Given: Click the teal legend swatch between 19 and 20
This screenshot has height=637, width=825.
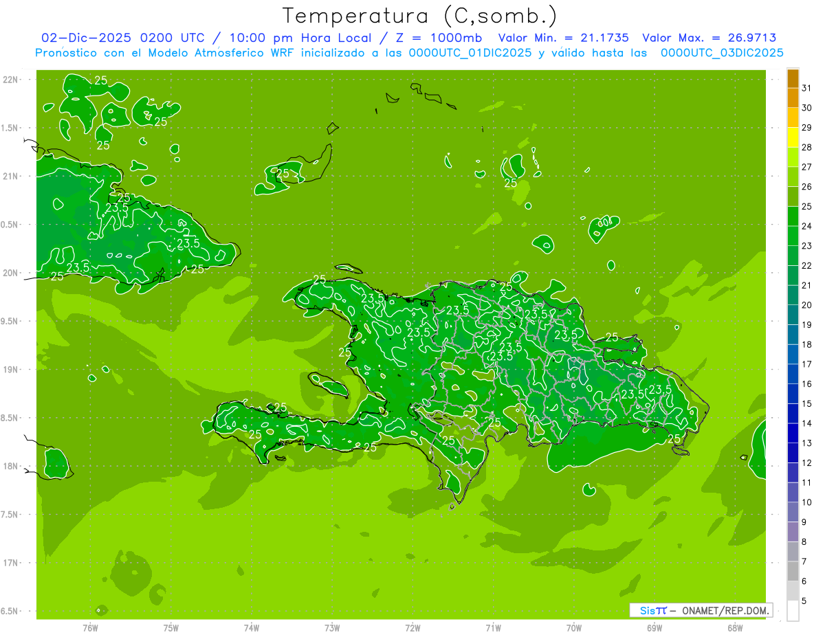Looking at the screenshot, I should point(793,315).
